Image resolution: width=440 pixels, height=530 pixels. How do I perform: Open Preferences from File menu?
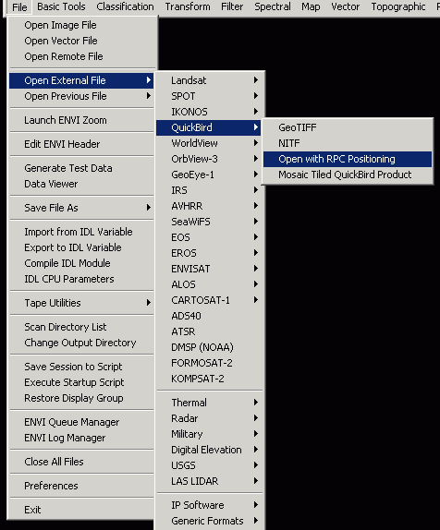tap(81, 486)
